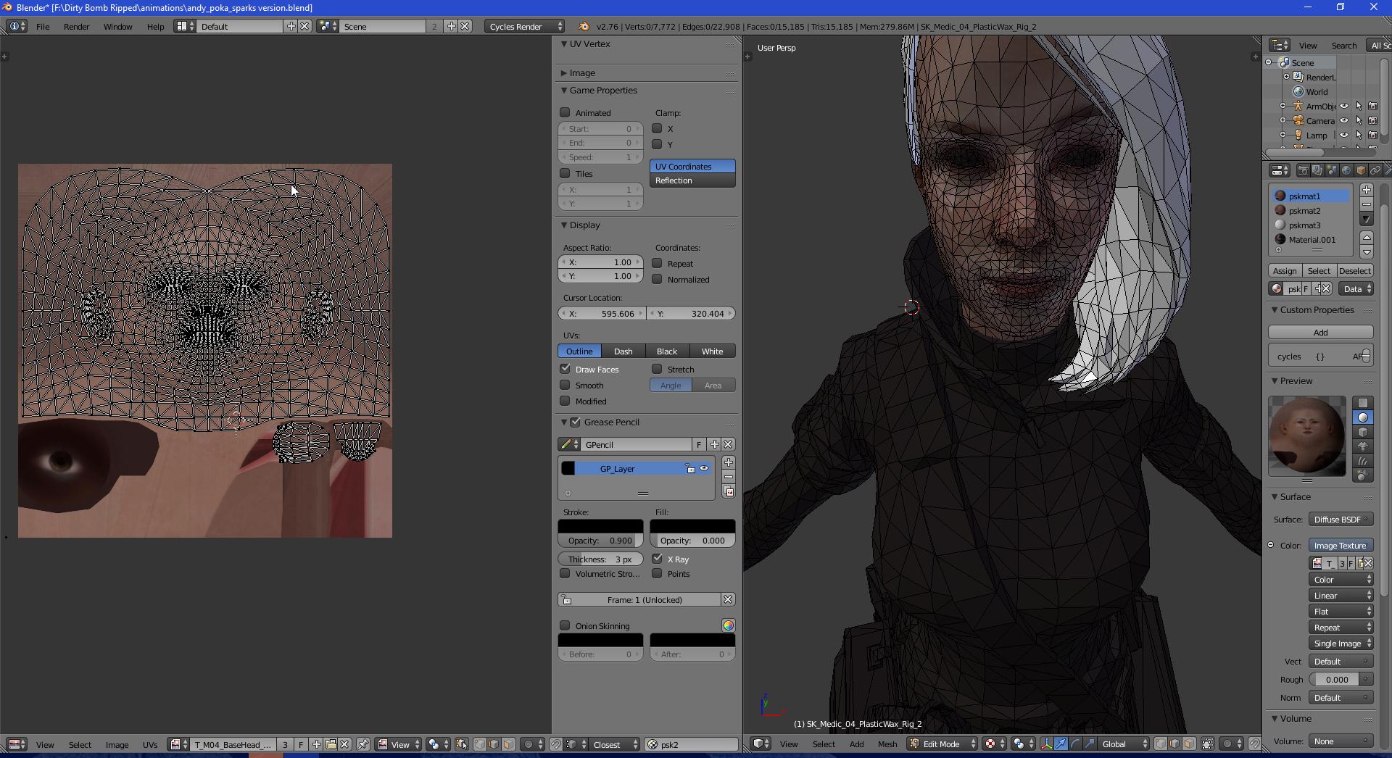Screen dimensions: 1392x758
Task: Click the Assign material button
Action: pos(1285,270)
